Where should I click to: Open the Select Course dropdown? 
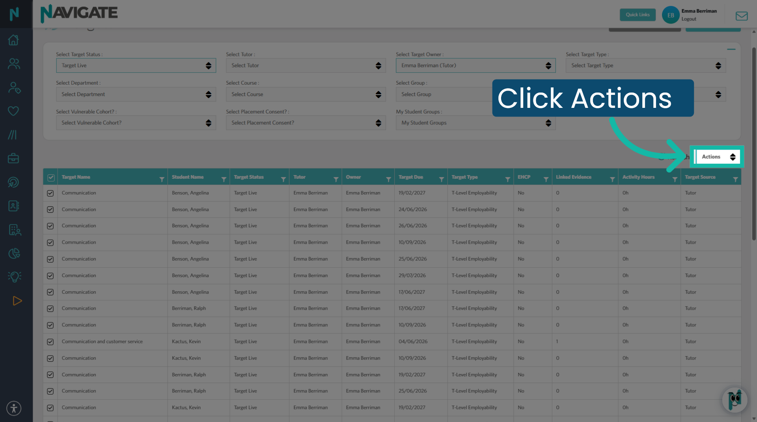pos(306,94)
